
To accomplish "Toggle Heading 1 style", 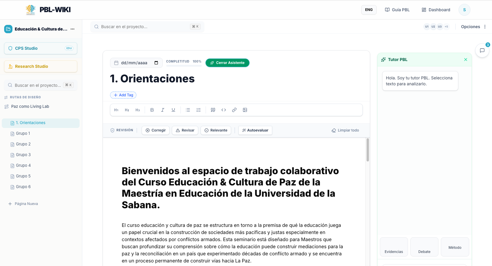I will click(116, 110).
